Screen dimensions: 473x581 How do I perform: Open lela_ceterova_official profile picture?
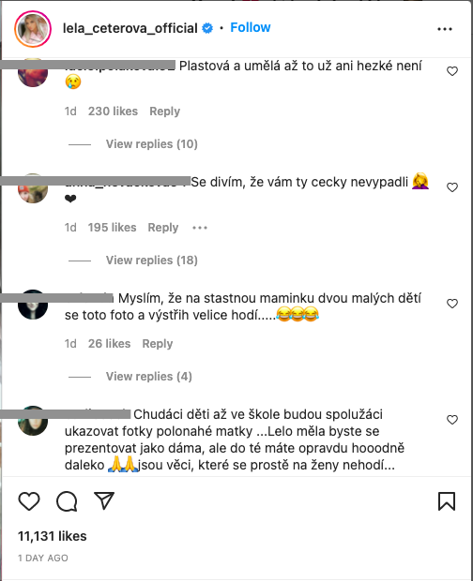coord(33,29)
